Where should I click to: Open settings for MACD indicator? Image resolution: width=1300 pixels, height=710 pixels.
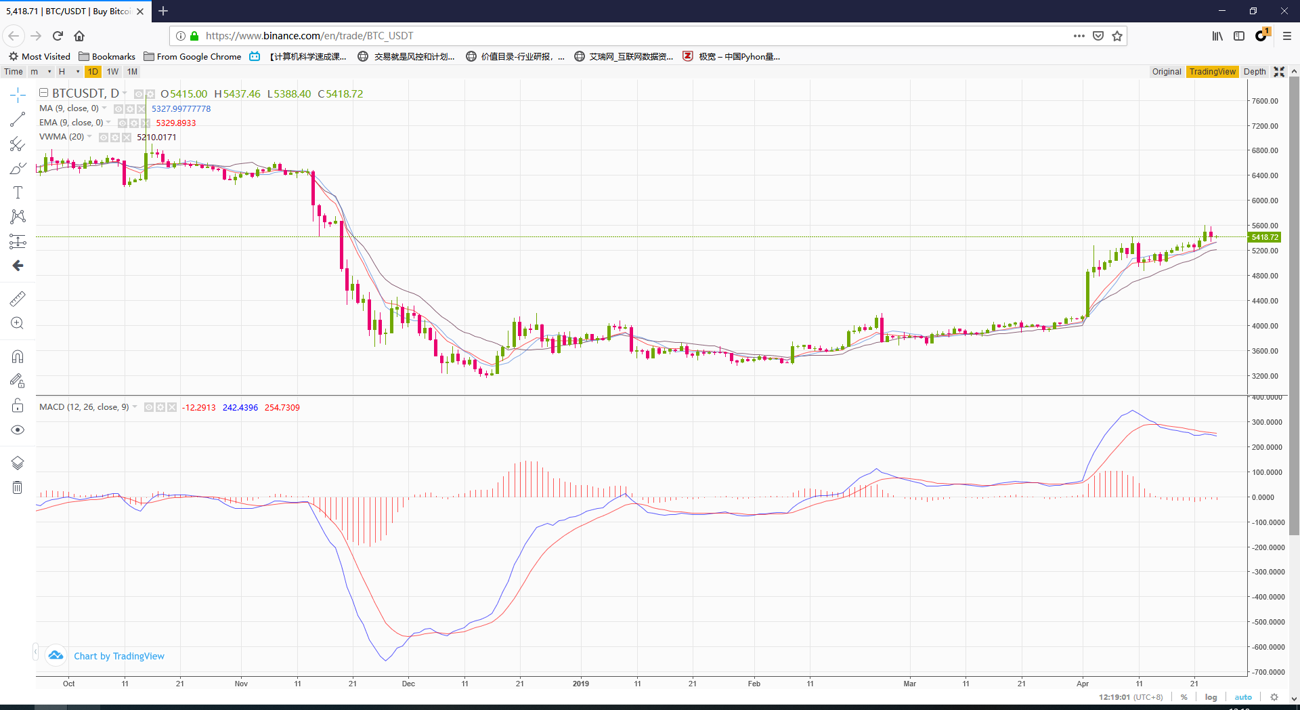160,407
